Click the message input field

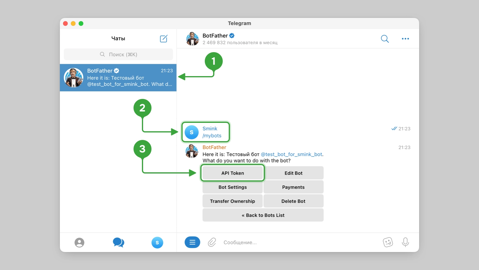click(x=299, y=242)
